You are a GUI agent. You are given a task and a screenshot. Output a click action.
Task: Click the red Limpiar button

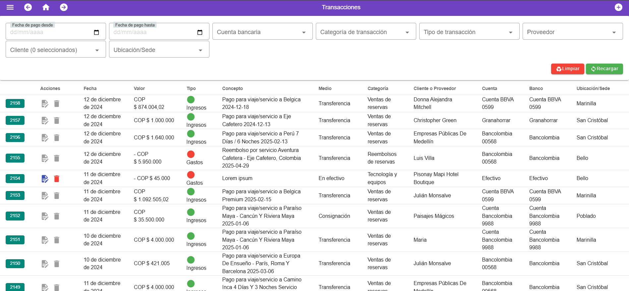click(x=567, y=69)
